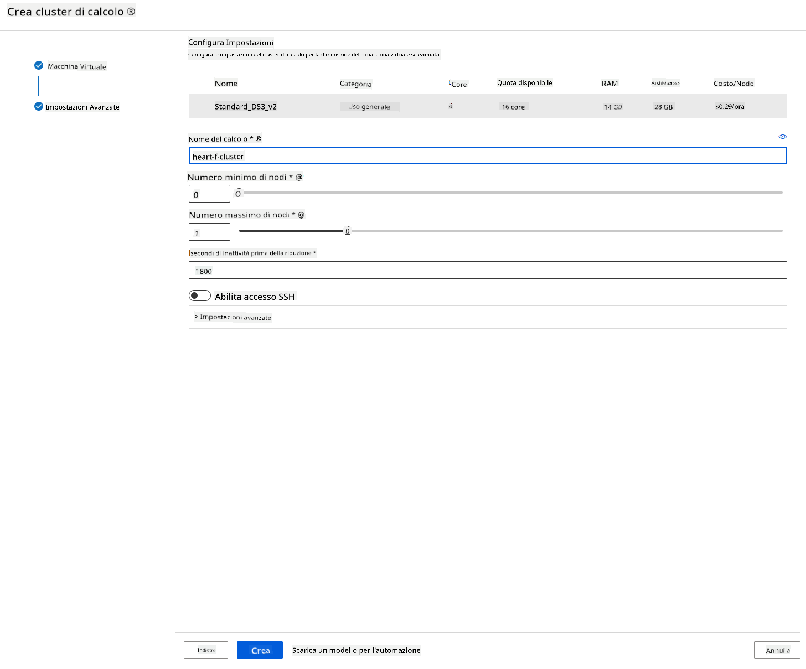806x669 pixels.
Task: Click the maximum nodes slider handle
Action: pos(348,231)
